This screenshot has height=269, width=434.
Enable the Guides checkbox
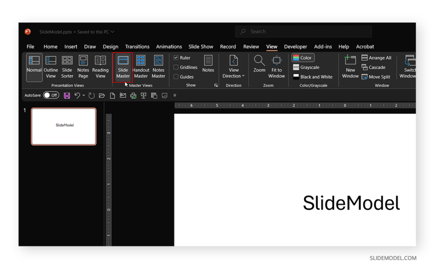point(176,77)
